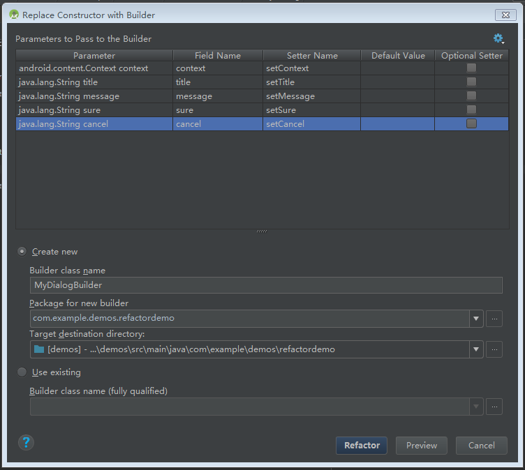Viewport: 525px width, 470px height.
Task: Check optional setter for cancel row
Action: (472, 124)
